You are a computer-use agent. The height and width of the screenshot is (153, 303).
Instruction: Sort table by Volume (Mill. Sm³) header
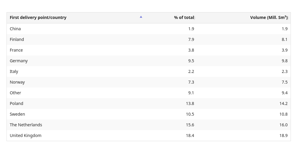coord(269,17)
